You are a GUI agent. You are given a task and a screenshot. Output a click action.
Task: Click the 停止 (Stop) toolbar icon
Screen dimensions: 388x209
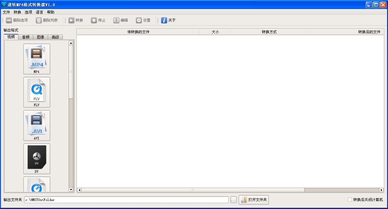pyautogui.click(x=98, y=20)
